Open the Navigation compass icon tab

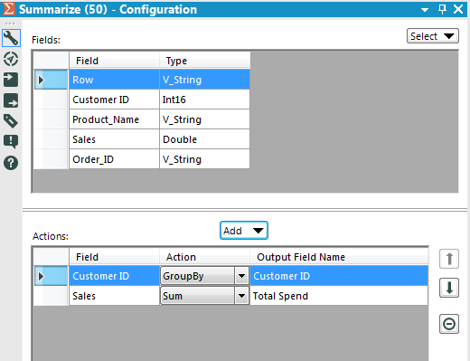pyautogui.click(x=11, y=59)
